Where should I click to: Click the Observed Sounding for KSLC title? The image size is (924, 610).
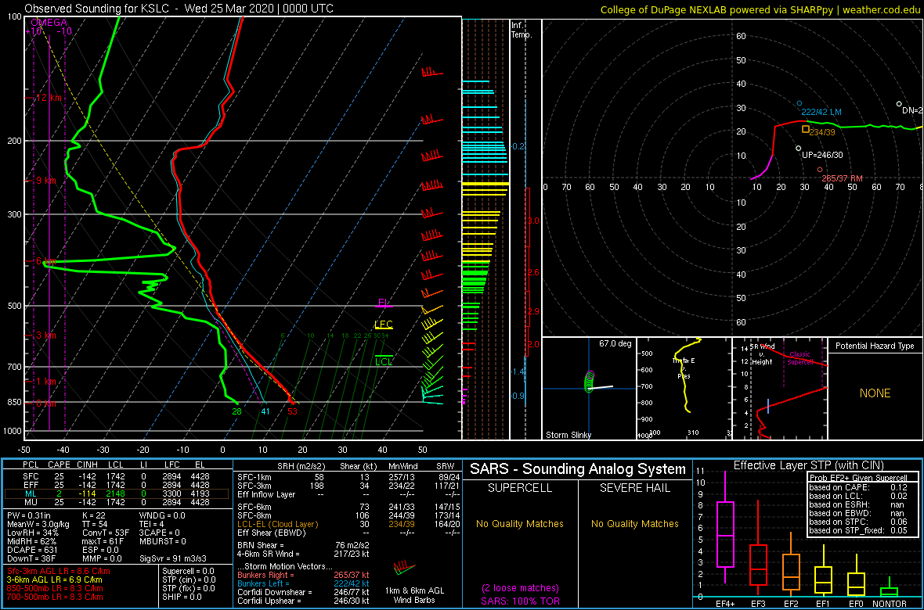coord(179,9)
